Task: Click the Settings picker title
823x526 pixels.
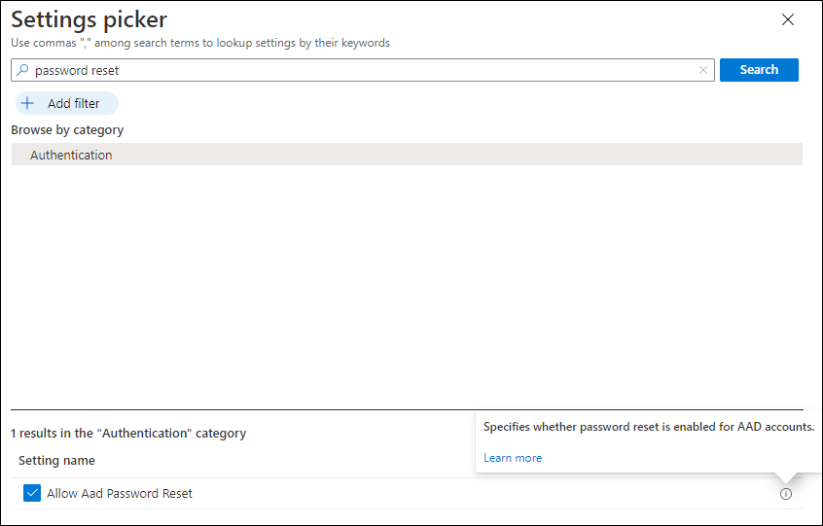Action: [x=89, y=19]
